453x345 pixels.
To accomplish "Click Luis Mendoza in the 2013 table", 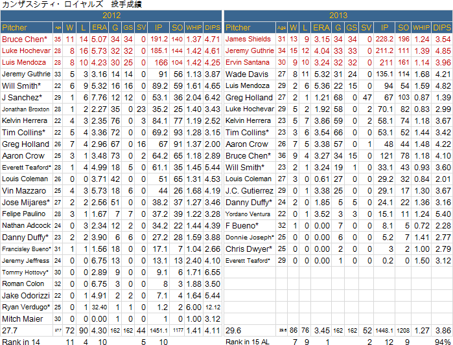I will click(x=248, y=85).
